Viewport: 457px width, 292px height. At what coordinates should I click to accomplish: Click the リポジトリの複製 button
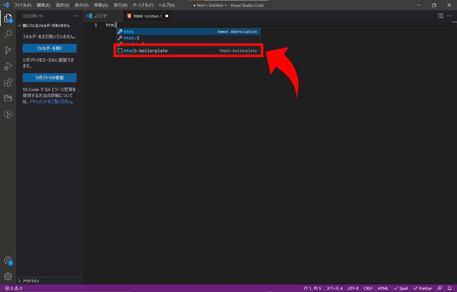coord(49,77)
